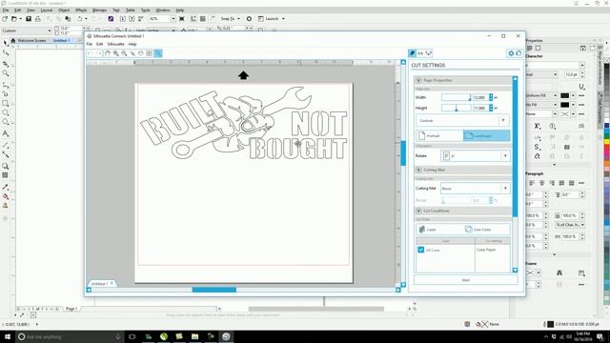Click right align in Paragraph section
Screen dimensions: 610x343
point(552,183)
